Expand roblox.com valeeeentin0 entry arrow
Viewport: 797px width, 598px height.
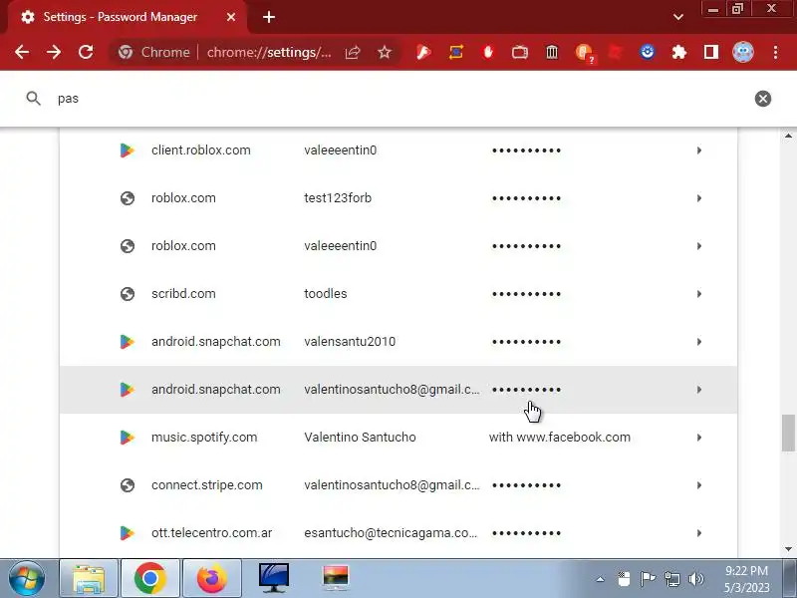(x=699, y=246)
